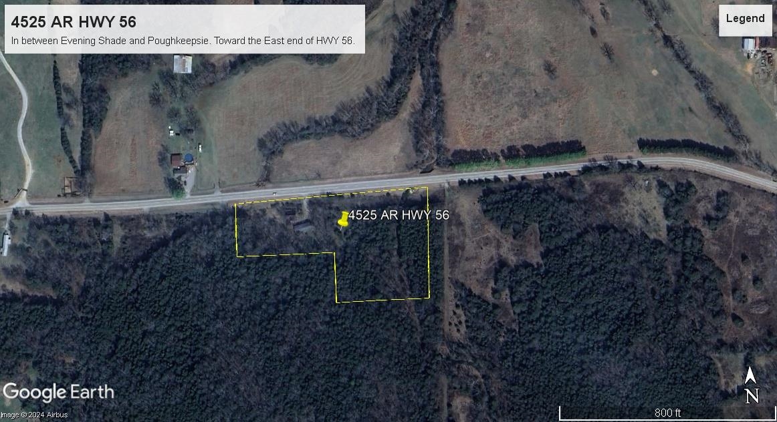Screen dimensions: 777x422
Task: Open the Legend box
Action: [745, 20]
